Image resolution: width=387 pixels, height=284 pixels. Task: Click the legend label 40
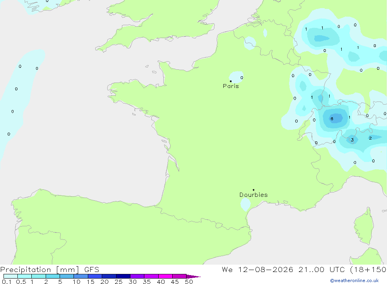[161, 282]
